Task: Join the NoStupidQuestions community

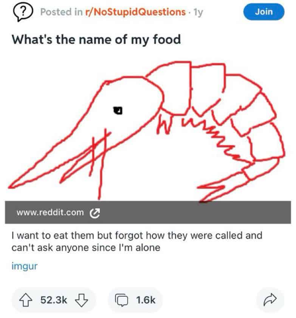Action: pos(264,12)
